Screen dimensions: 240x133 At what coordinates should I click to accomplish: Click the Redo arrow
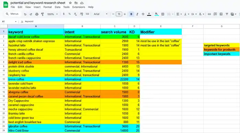click(31, 14)
